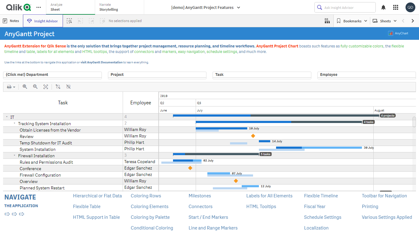Open the selections tool magnifier icon
419x235 pixels.
tap(69, 21)
